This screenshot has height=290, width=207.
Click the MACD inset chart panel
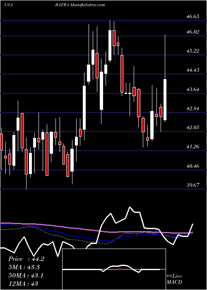[114, 269]
